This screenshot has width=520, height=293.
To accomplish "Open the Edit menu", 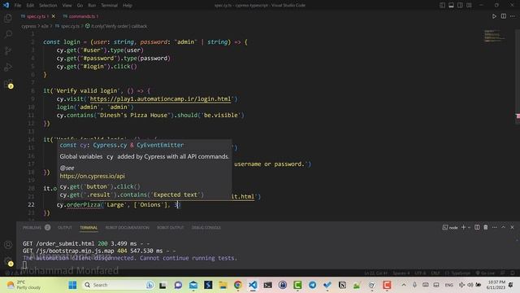I will 30,6.
